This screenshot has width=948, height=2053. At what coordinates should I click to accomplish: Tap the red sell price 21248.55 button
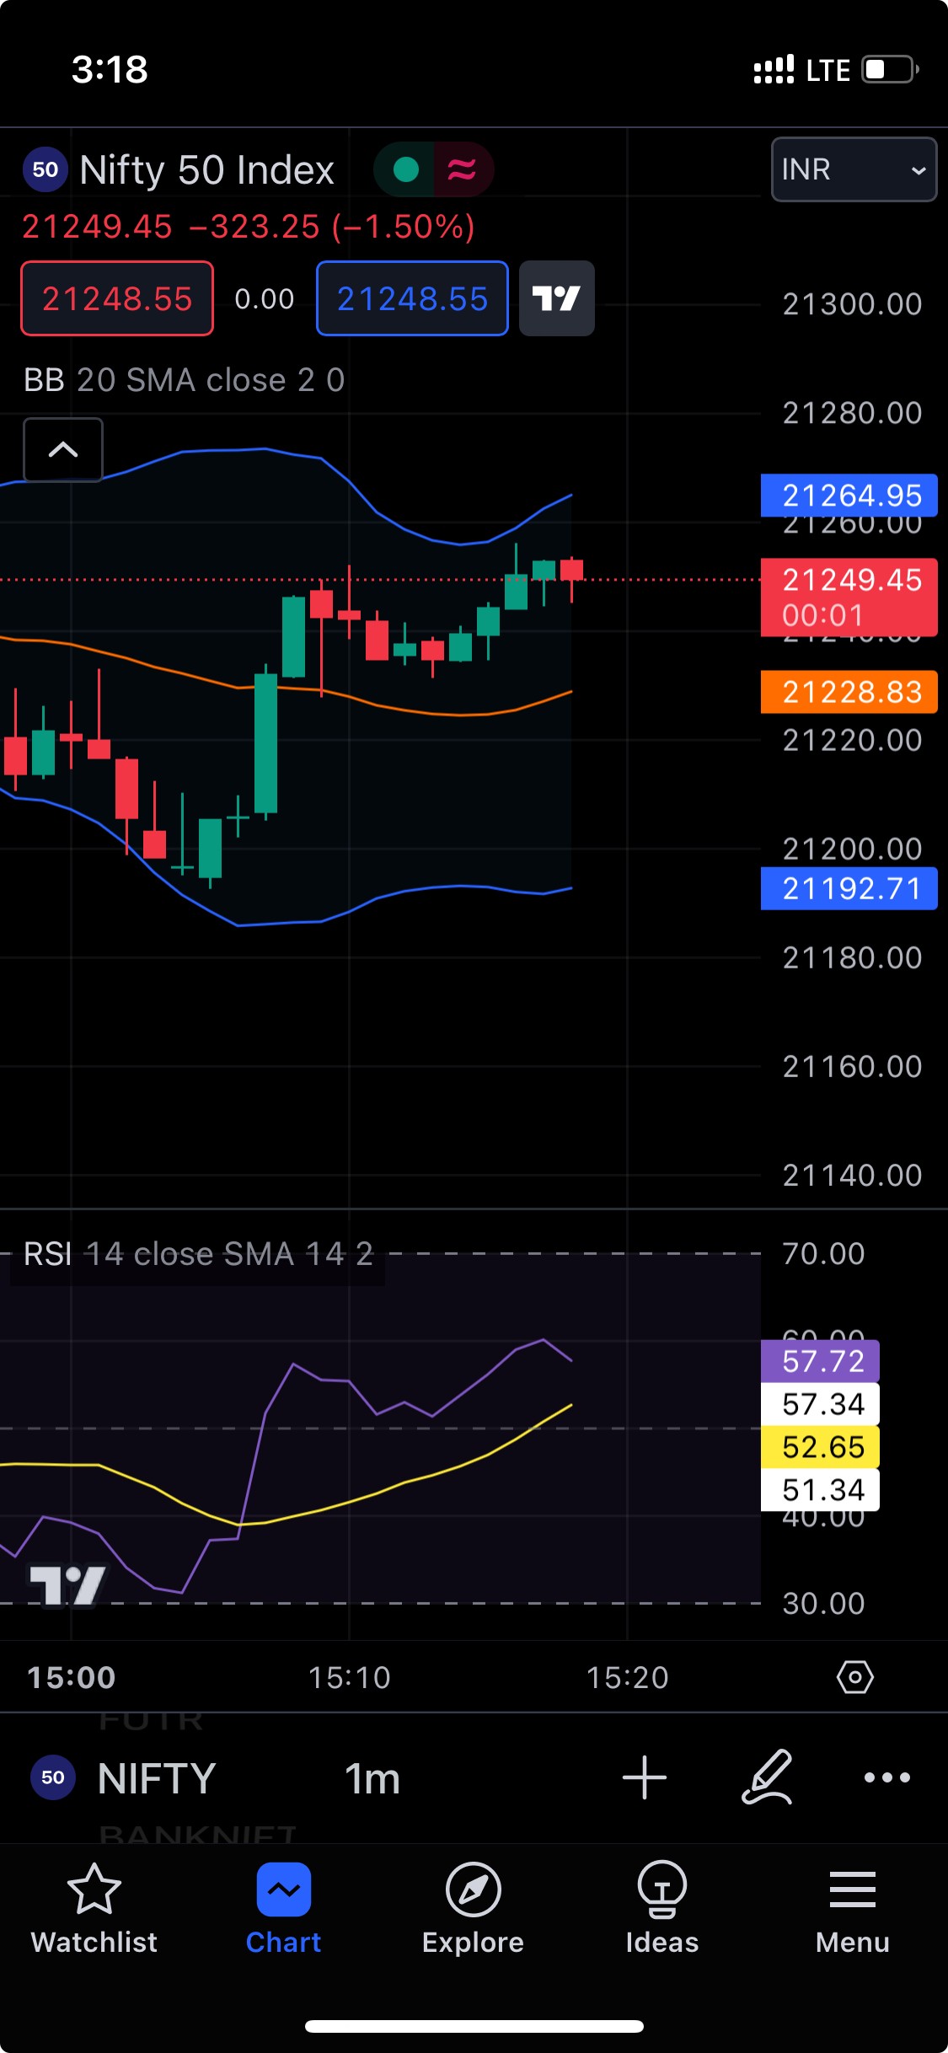(117, 298)
